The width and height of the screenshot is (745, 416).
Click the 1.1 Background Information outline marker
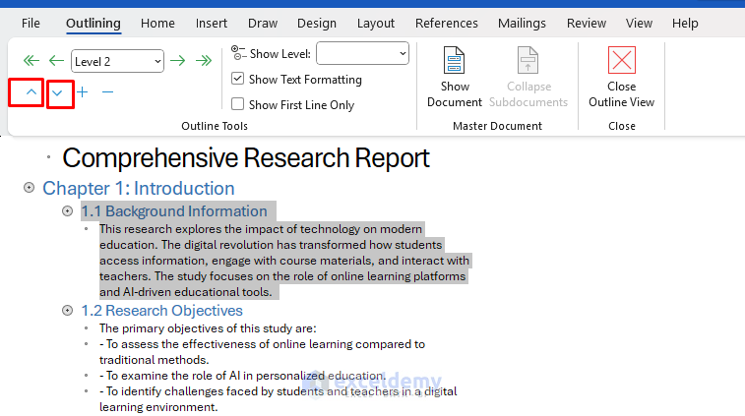pos(68,210)
